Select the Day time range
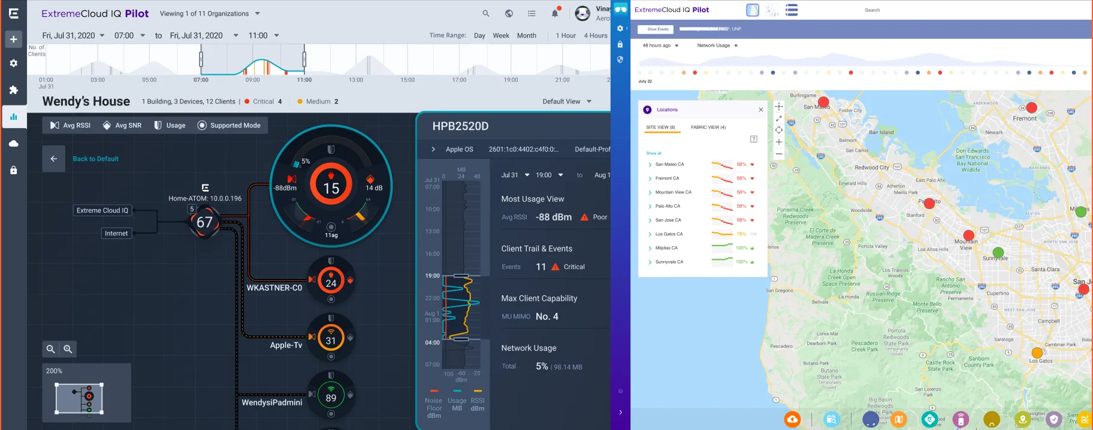This screenshot has width=1093, height=430. tap(479, 35)
